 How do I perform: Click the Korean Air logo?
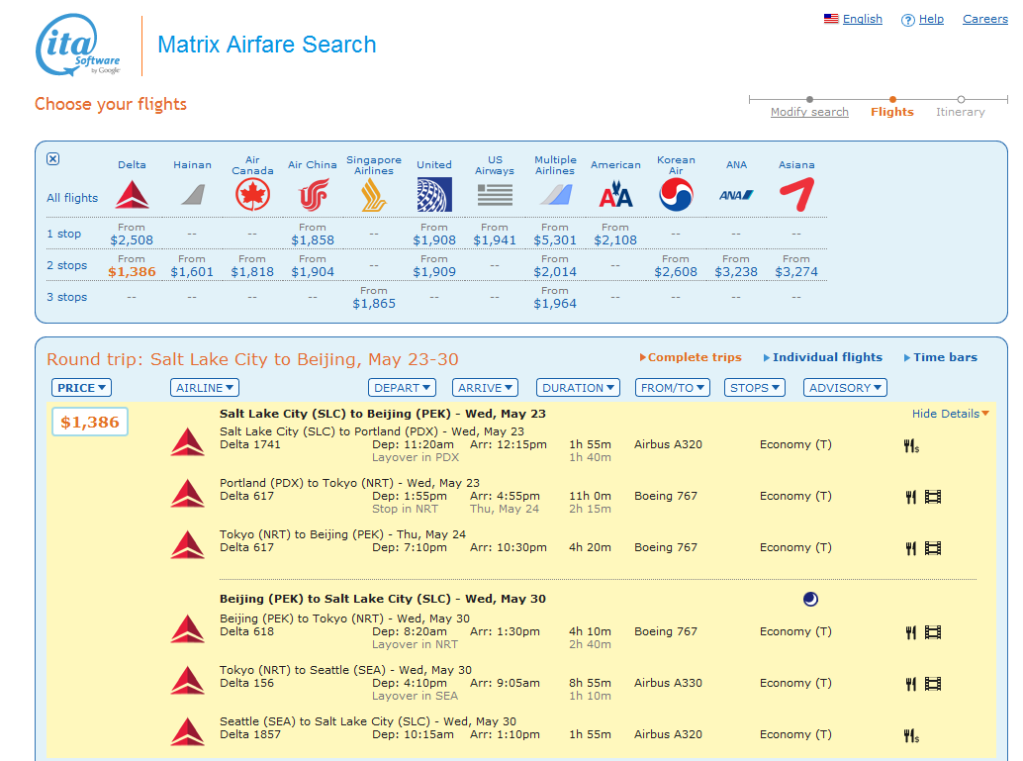click(x=676, y=195)
